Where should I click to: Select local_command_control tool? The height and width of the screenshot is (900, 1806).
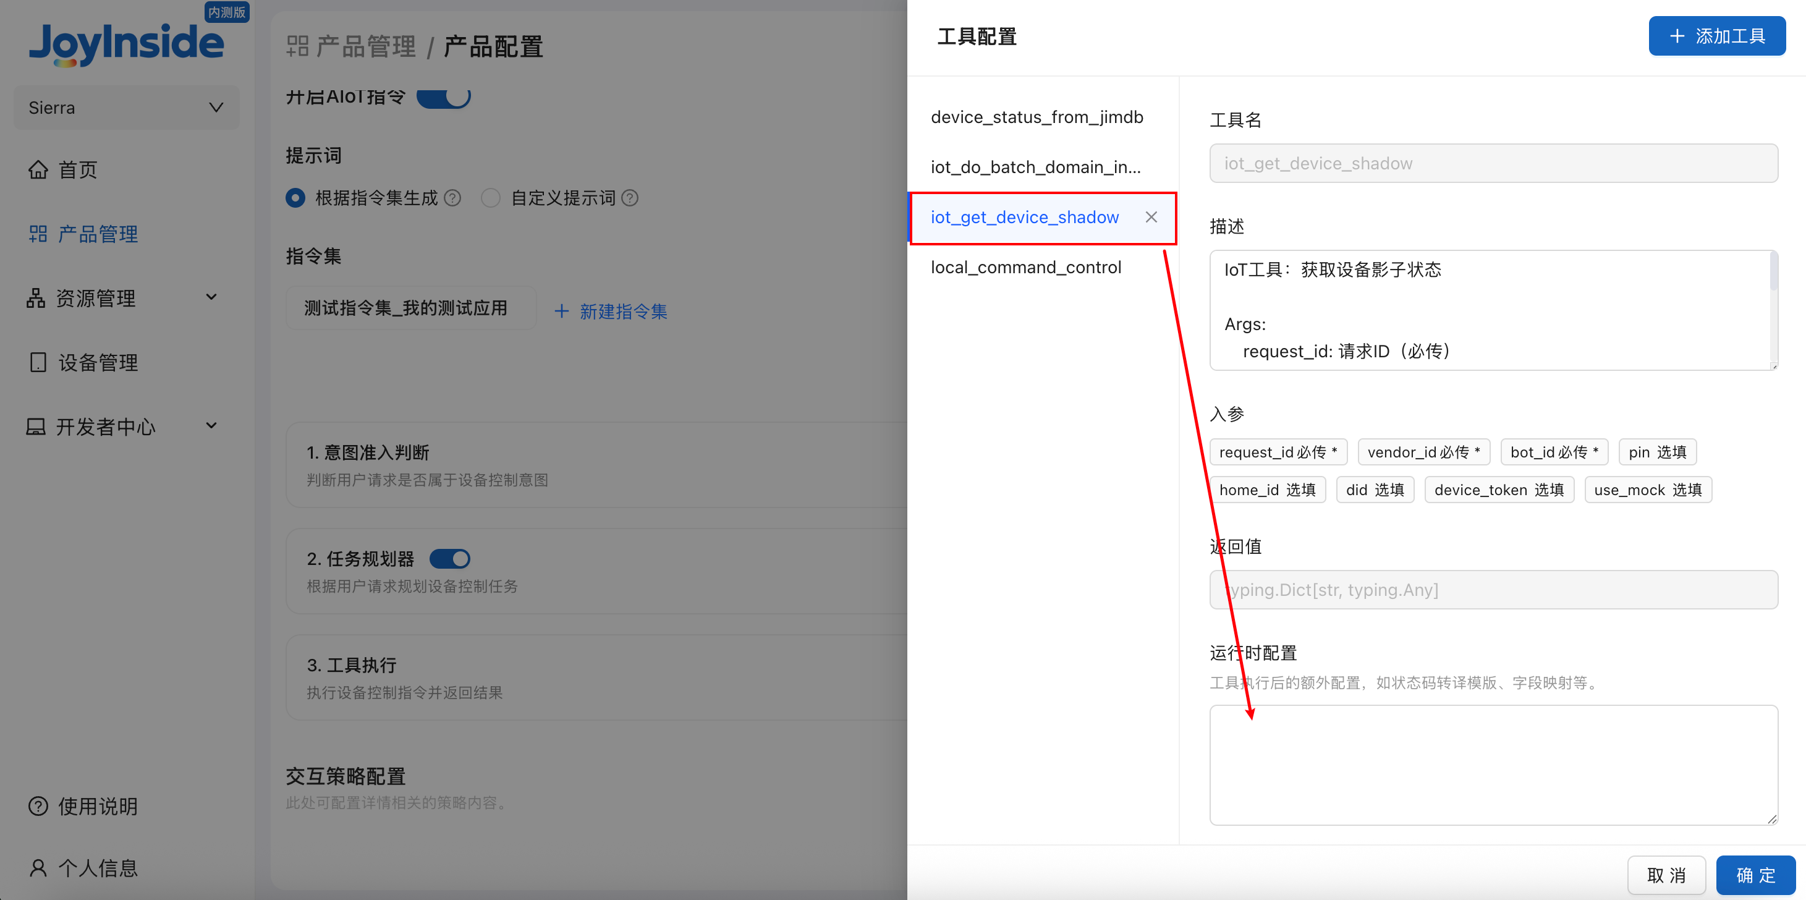[1026, 267]
